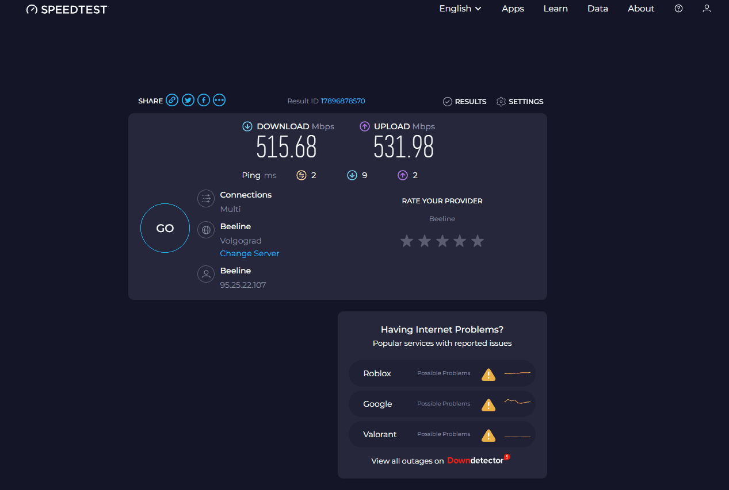Select the first rating star
Image resolution: width=729 pixels, height=490 pixels.
pos(407,241)
